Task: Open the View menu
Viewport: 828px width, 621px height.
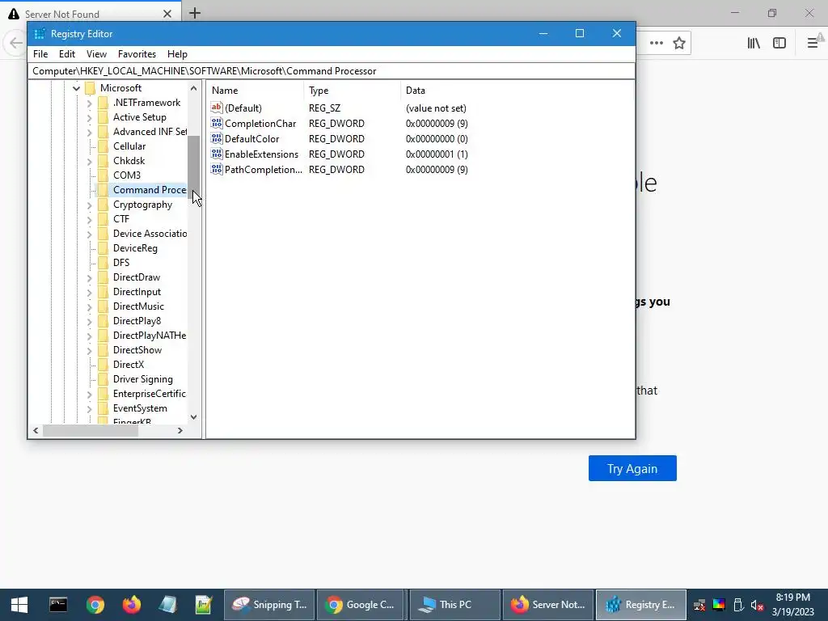Action: 97,54
